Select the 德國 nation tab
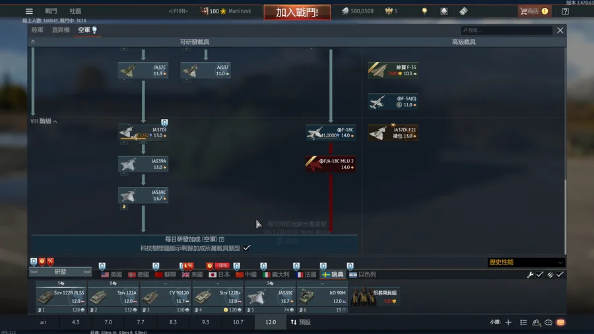The width and height of the screenshot is (594, 334). click(139, 275)
